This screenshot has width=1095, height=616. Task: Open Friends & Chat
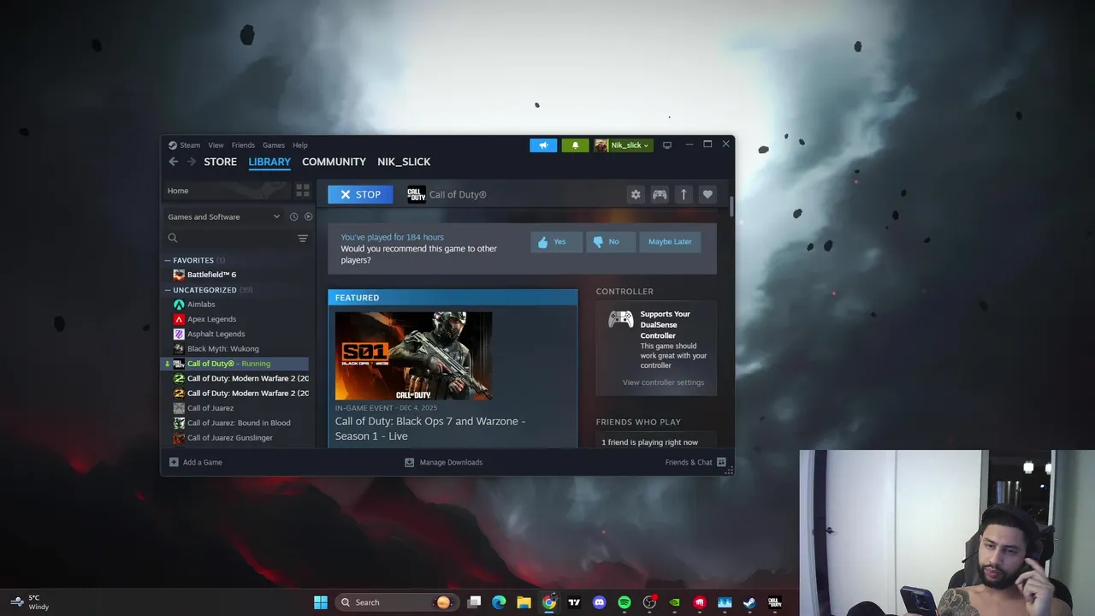click(x=695, y=462)
